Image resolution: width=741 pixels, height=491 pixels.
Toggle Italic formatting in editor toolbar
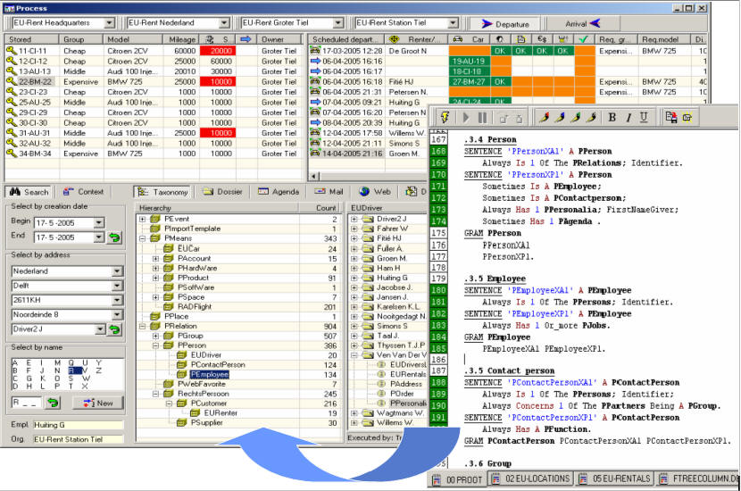click(x=628, y=117)
